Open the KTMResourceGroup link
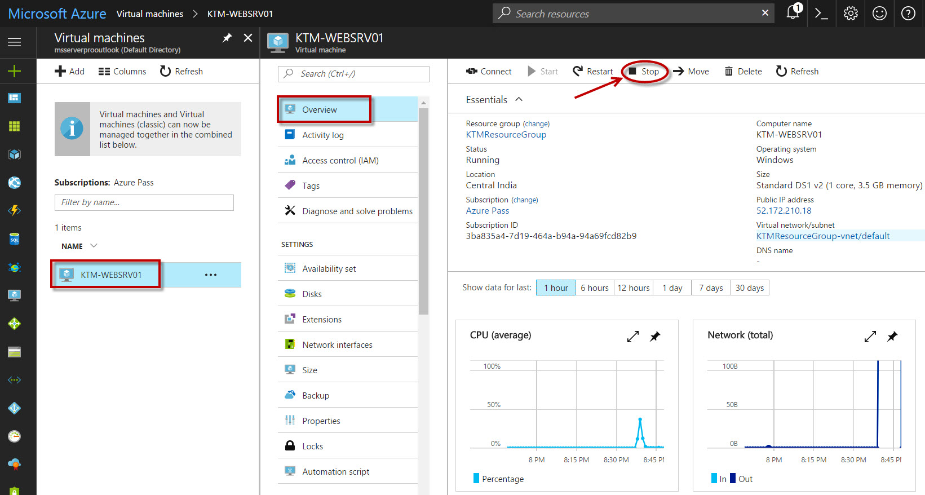925x495 pixels. pos(506,135)
